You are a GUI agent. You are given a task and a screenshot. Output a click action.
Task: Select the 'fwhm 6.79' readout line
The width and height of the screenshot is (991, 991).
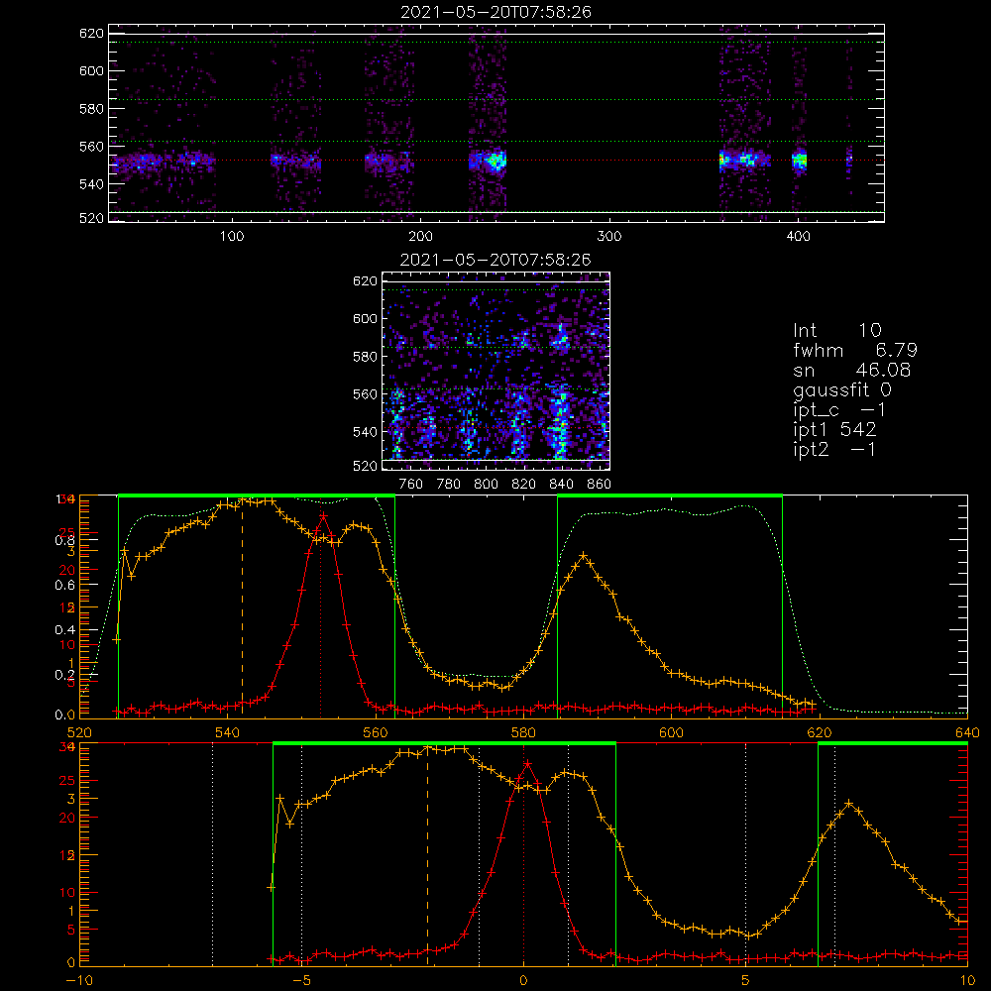(855, 350)
